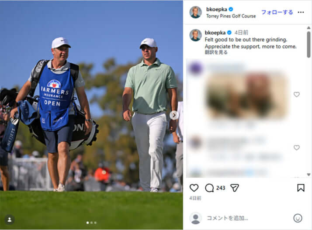Like the first comment
312x230 pixels.
point(297,94)
